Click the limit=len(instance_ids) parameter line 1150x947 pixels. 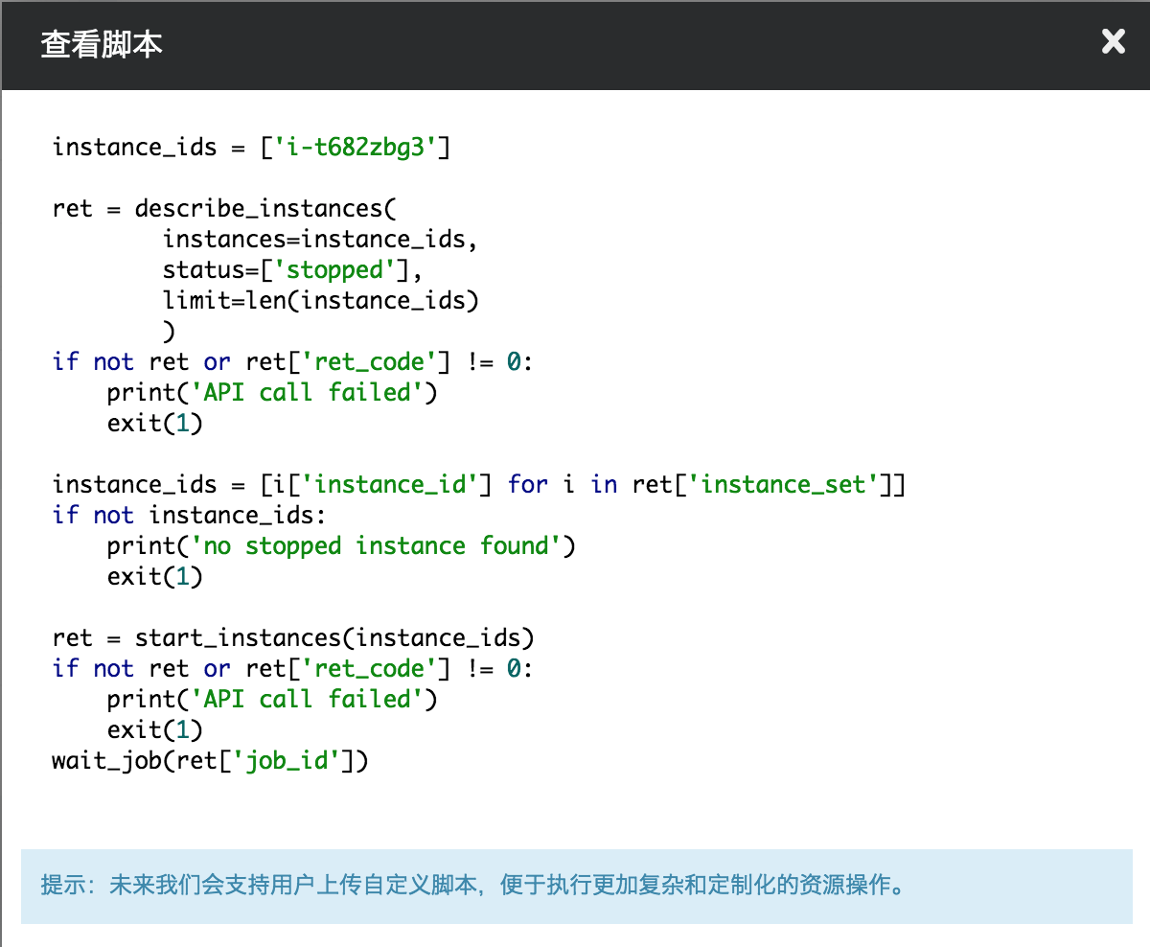click(320, 301)
